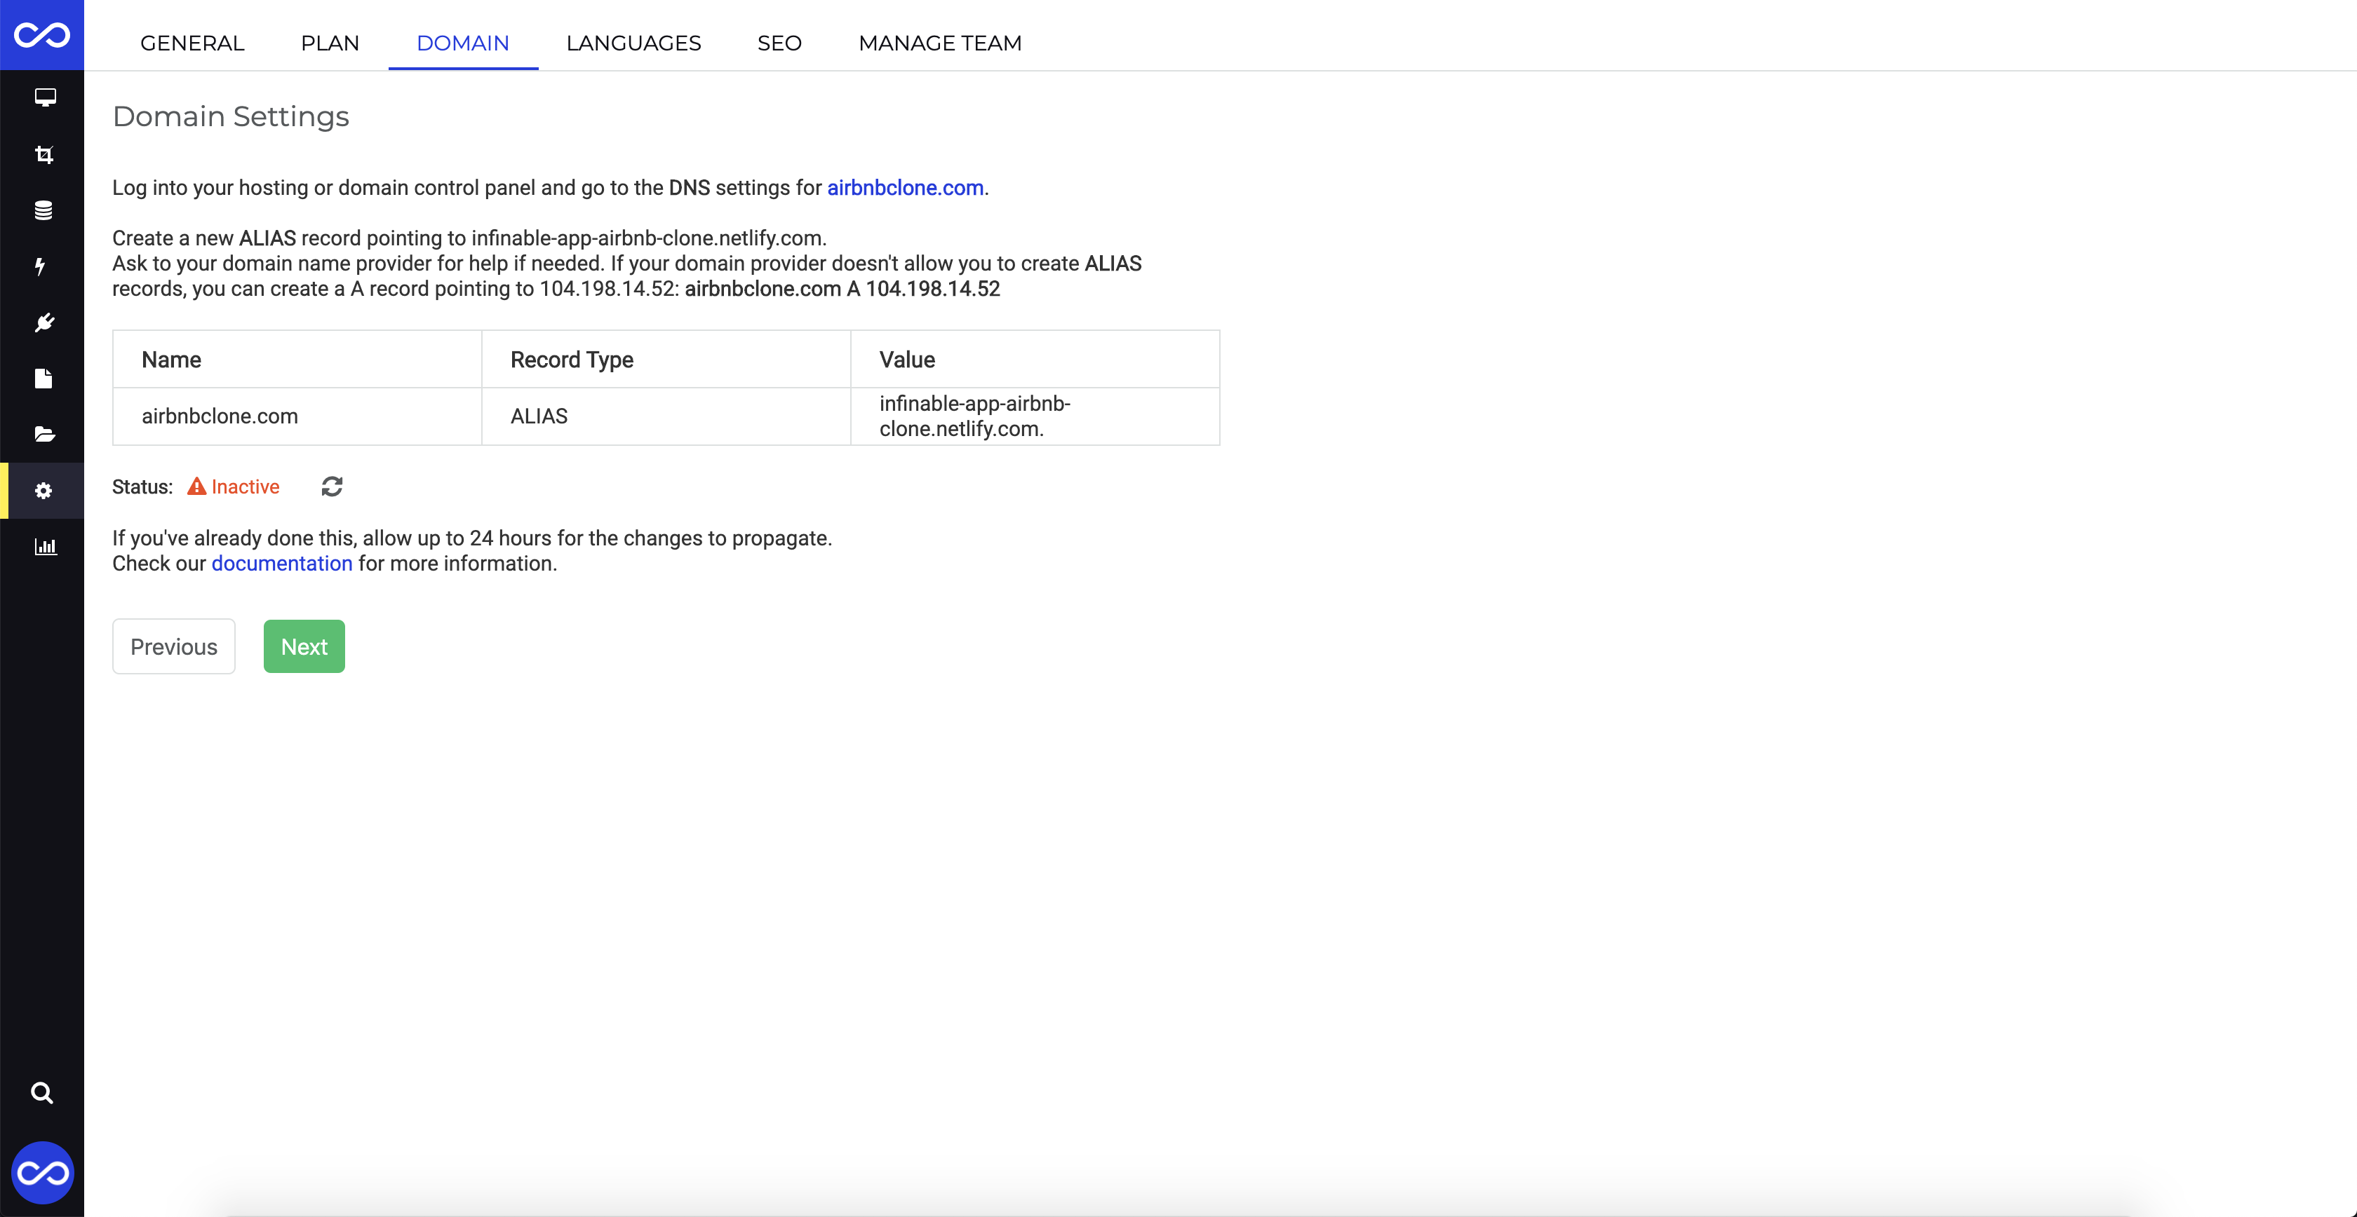Click the airbnbclone.com link
The width and height of the screenshot is (2357, 1217).
(x=905, y=187)
